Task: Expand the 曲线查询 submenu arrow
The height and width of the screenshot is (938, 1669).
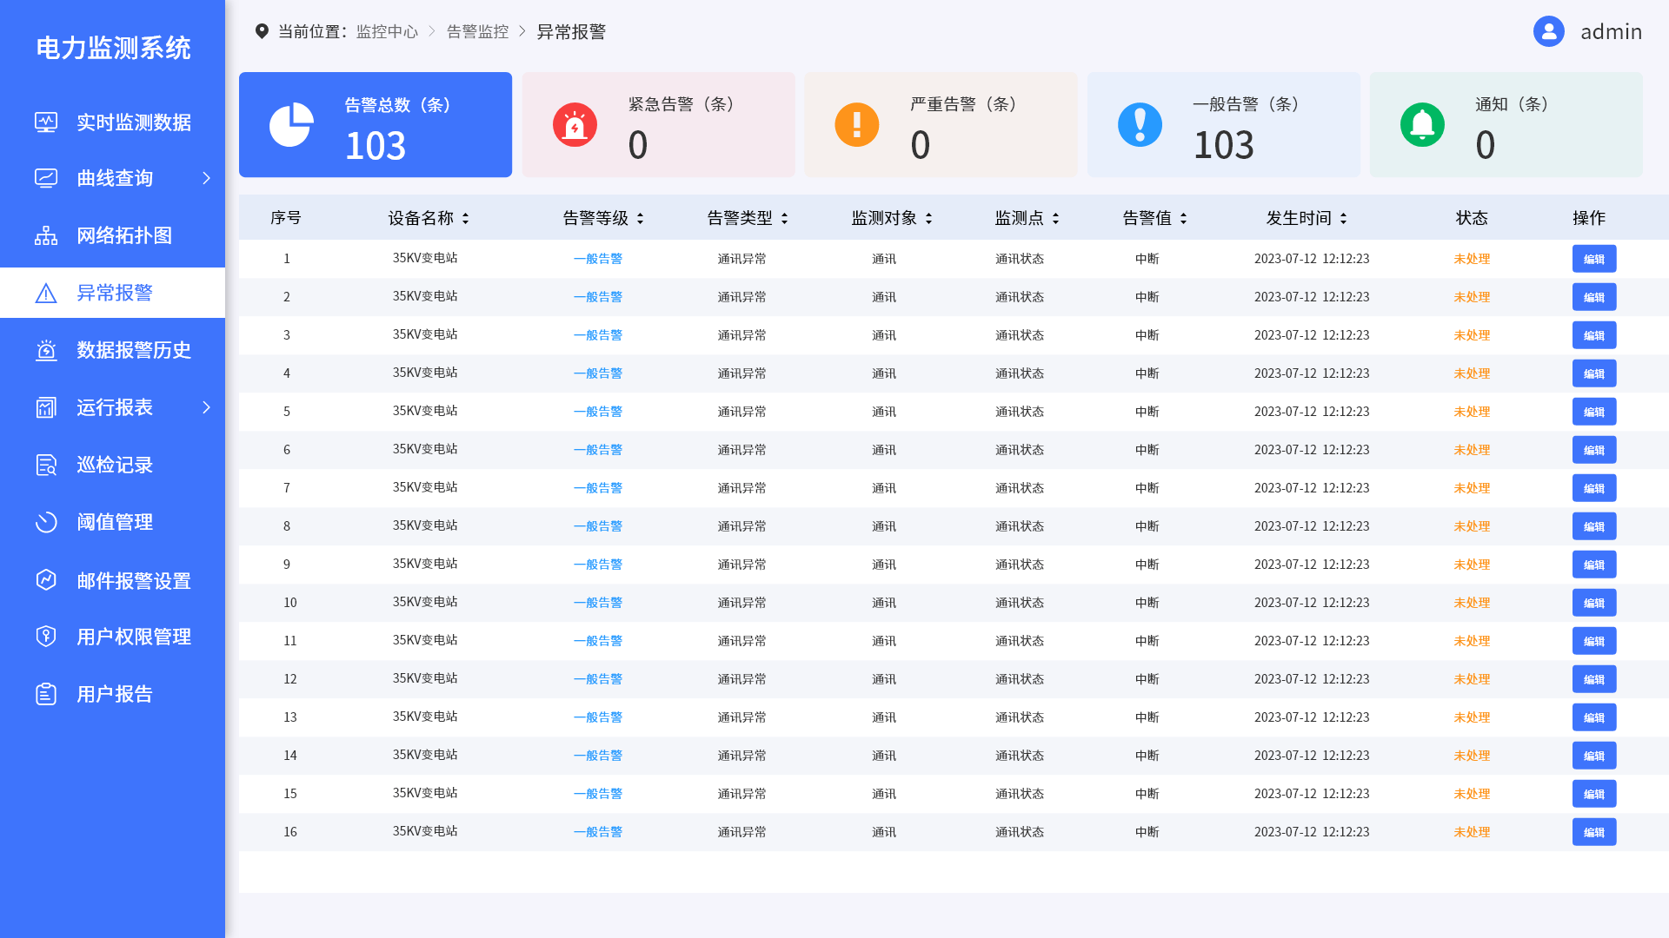Action: click(206, 178)
